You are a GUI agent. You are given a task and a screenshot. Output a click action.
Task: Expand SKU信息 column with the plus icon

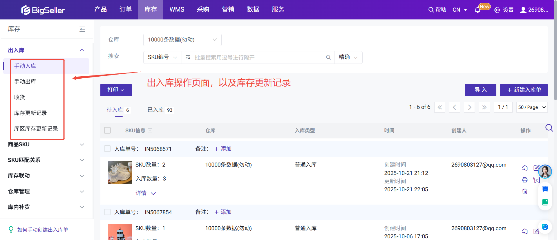tap(150, 131)
